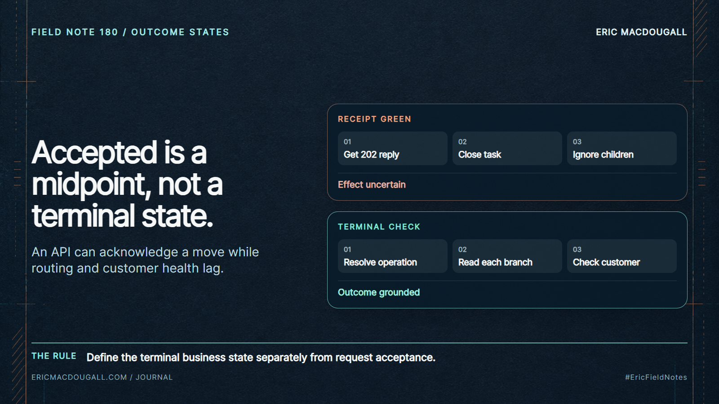This screenshot has width=719, height=404.
Task: Select the 'Check customer' step card
Action: [621, 256]
